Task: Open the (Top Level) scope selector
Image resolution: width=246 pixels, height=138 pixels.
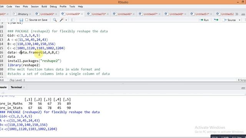Action: pyautogui.click(x=17, y=80)
